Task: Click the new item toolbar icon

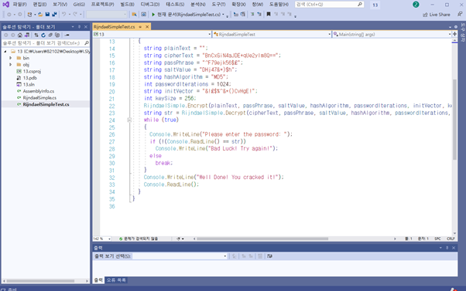Action: [x=29, y=14]
